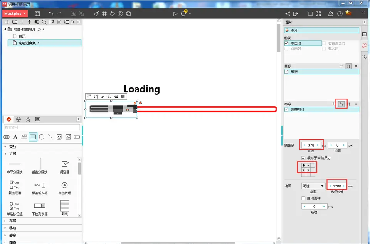This screenshot has height=244, width=370.
Task: Open the properties tab on right sidebar
Action: point(364,34)
